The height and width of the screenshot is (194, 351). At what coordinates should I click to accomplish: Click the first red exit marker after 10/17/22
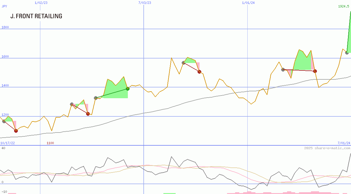pyautogui.click(x=16, y=131)
